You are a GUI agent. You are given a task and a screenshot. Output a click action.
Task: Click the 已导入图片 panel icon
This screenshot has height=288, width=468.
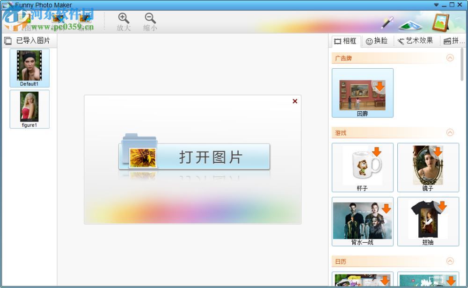(8, 41)
